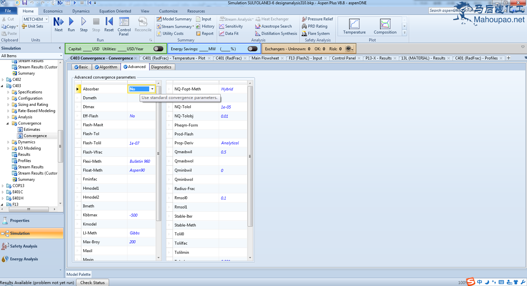Image resolution: width=527 pixels, height=286 pixels.
Task: Open the Control Panel from the ribbon
Action: pos(124,26)
